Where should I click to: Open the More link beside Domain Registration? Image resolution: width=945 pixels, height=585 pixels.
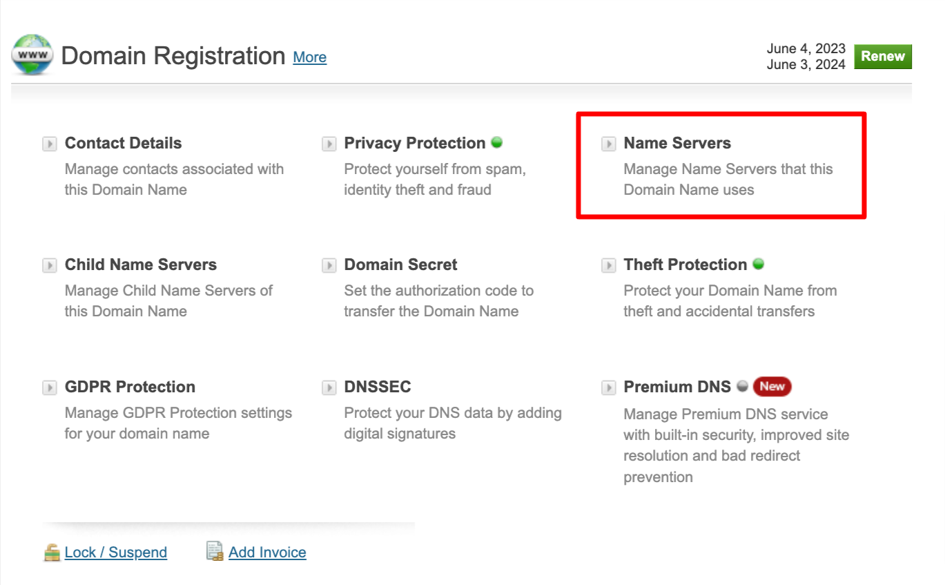pyautogui.click(x=309, y=57)
